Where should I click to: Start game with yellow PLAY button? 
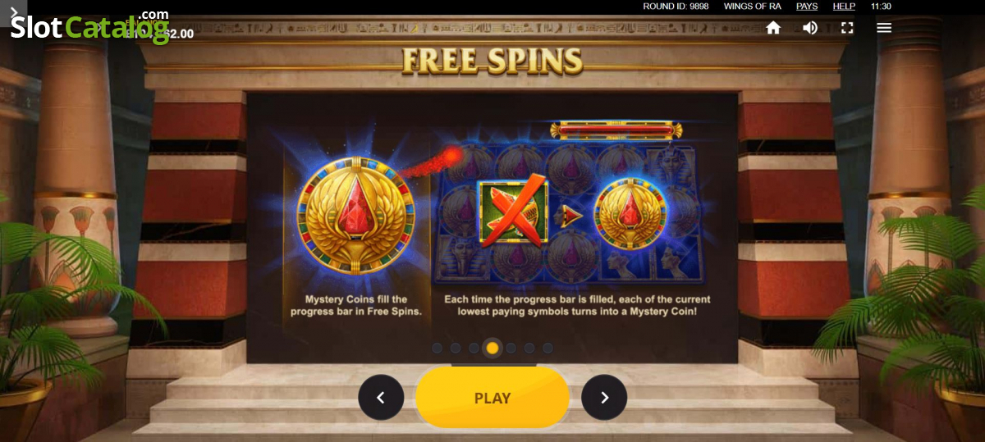(x=492, y=398)
